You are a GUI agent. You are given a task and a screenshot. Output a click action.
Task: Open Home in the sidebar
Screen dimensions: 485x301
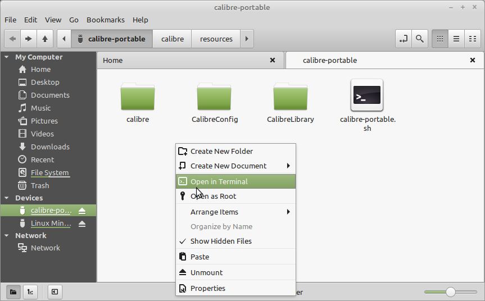(41, 70)
